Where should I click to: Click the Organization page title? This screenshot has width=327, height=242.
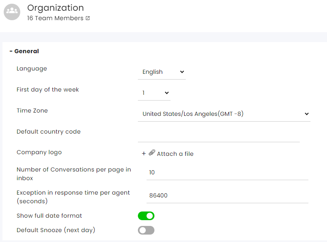coord(55,8)
